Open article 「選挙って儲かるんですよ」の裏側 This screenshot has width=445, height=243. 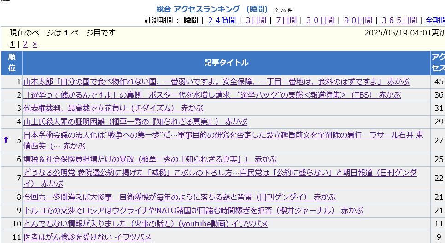[x=212, y=95]
